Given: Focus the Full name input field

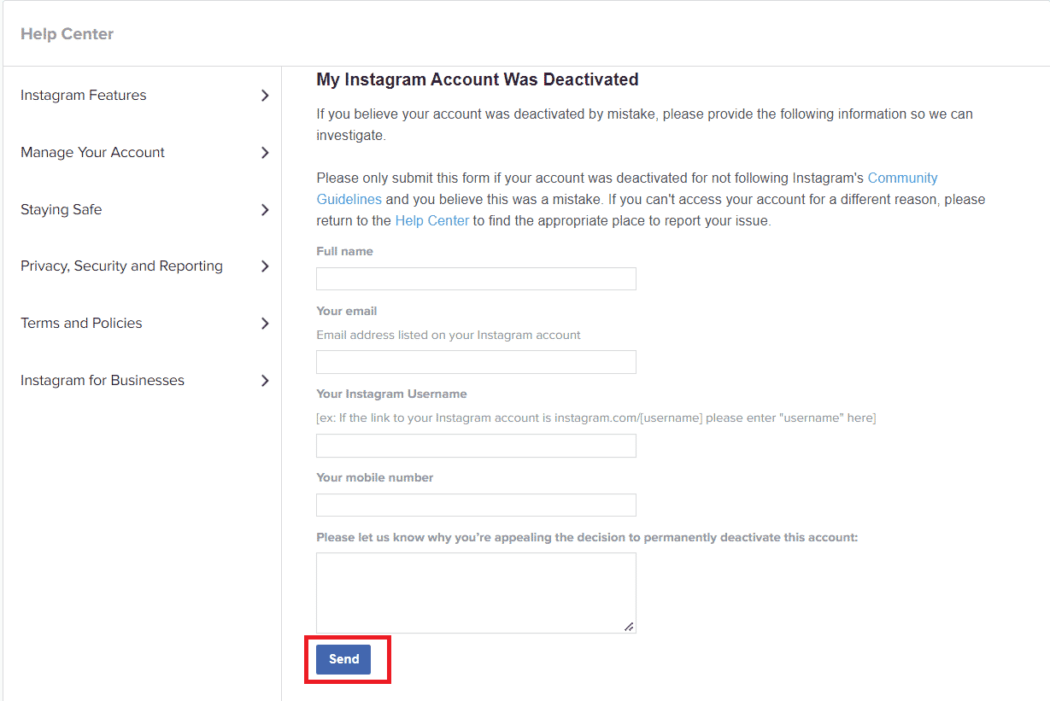Looking at the screenshot, I should point(476,278).
